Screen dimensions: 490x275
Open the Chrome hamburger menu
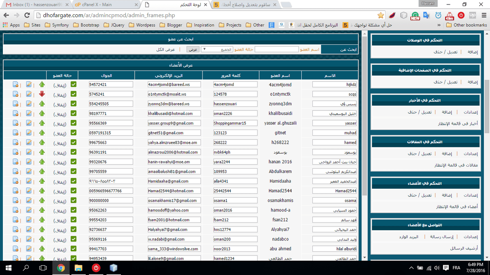[483, 15]
